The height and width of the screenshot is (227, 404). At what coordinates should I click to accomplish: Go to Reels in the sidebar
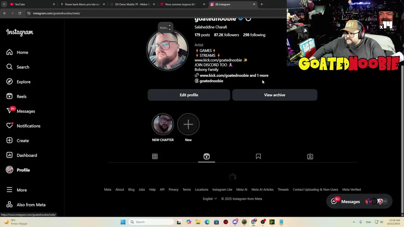(16, 96)
